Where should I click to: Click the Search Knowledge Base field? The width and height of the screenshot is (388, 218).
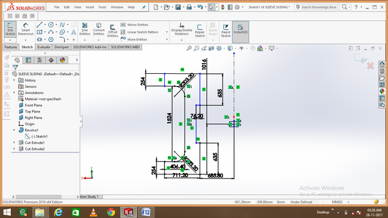319,7
